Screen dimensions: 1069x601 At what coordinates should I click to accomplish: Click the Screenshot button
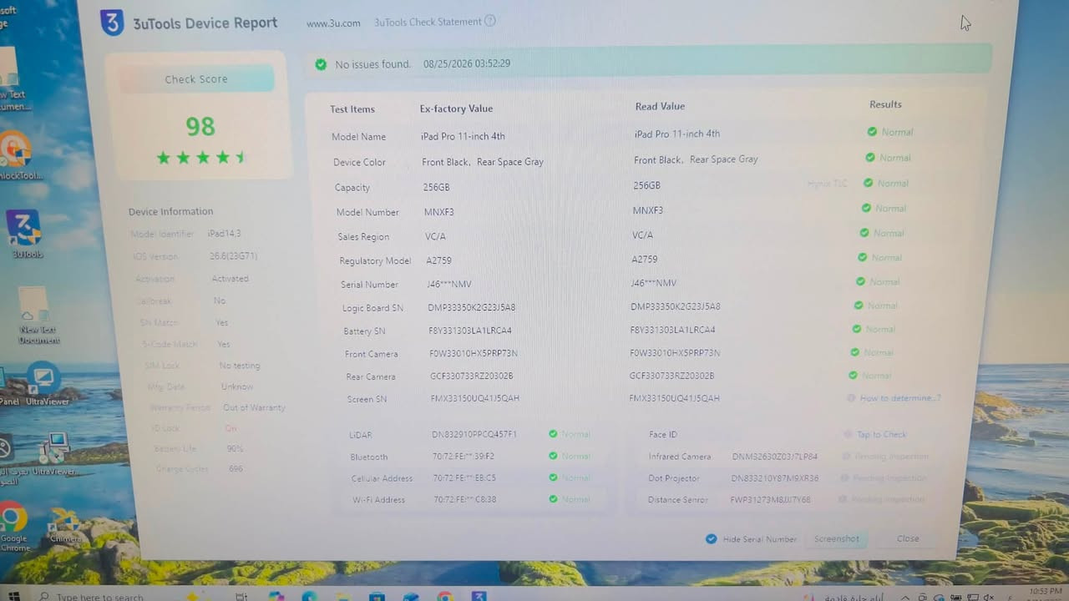(x=837, y=539)
